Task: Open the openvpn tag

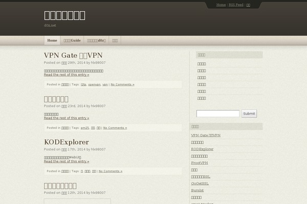Action: [x=94, y=85]
